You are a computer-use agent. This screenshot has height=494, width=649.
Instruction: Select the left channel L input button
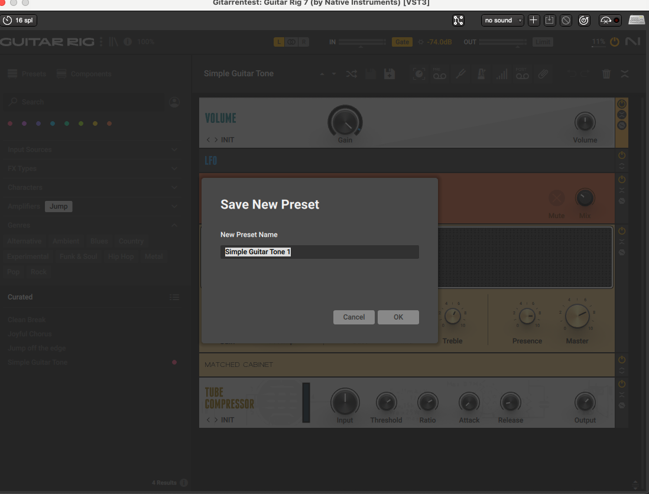coord(279,42)
